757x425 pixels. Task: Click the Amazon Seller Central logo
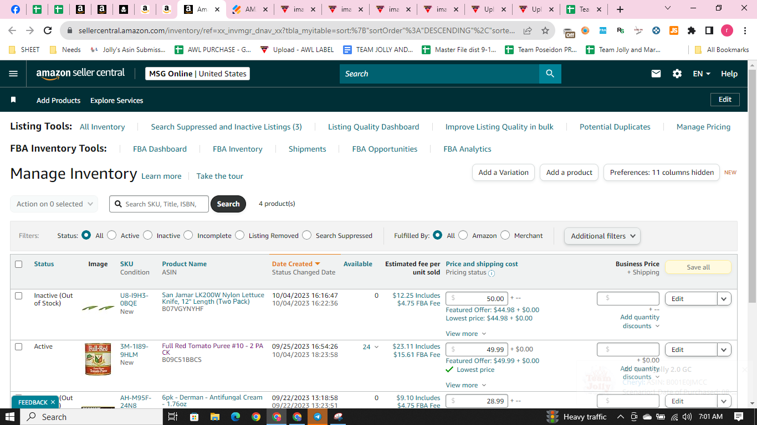[81, 74]
